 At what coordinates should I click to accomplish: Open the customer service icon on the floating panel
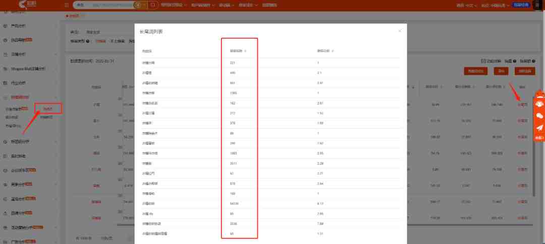point(539,104)
